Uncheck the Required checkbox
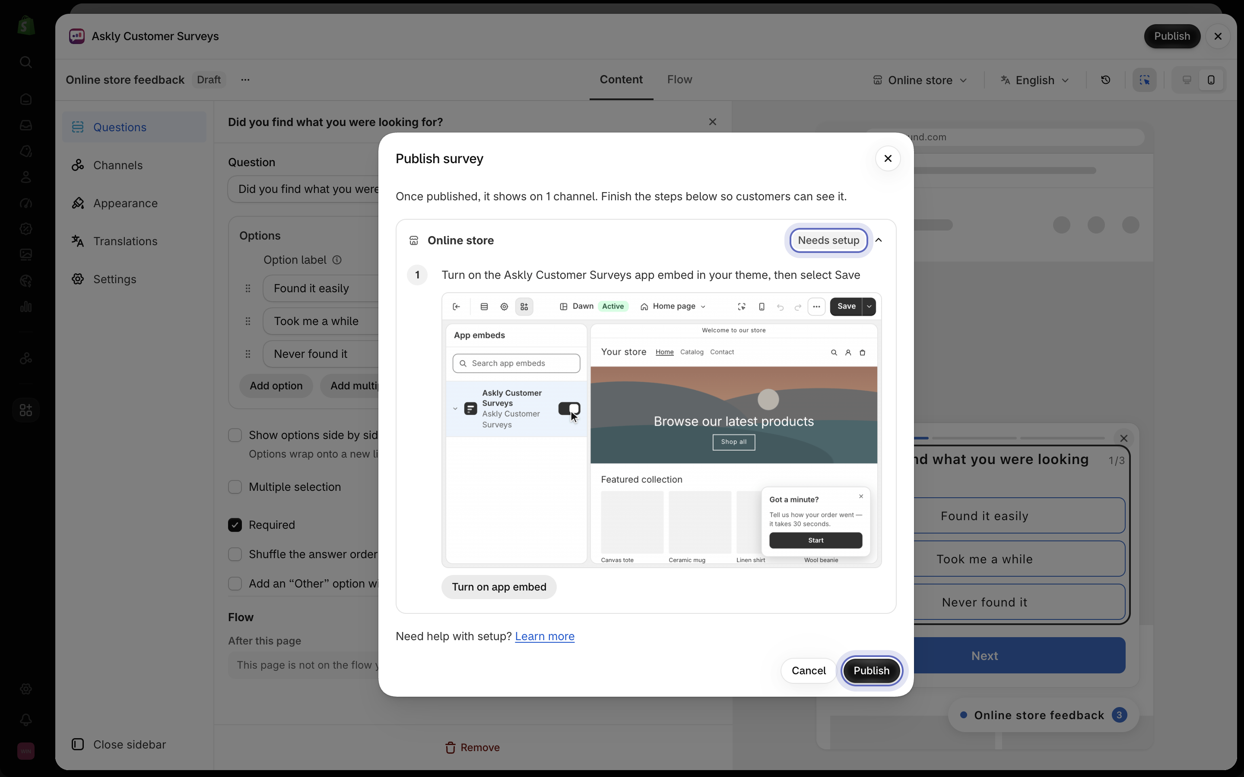The width and height of the screenshot is (1244, 777). [235, 524]
